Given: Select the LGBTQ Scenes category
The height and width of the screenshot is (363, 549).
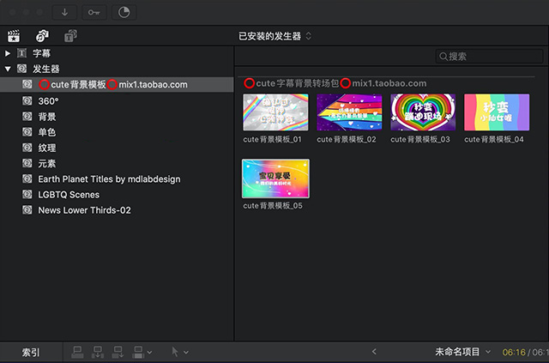Looking at the screenshot, I should pyautogui.click(x=117, y=195).
